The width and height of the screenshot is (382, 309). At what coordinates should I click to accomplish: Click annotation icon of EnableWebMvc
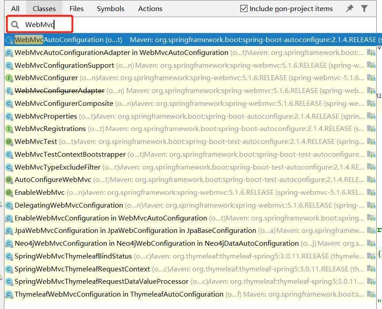click(9, 193)
